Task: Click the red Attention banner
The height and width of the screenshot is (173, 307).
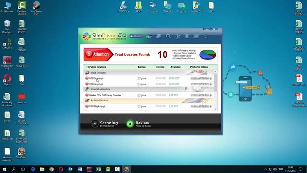Action: coord(98,54)
